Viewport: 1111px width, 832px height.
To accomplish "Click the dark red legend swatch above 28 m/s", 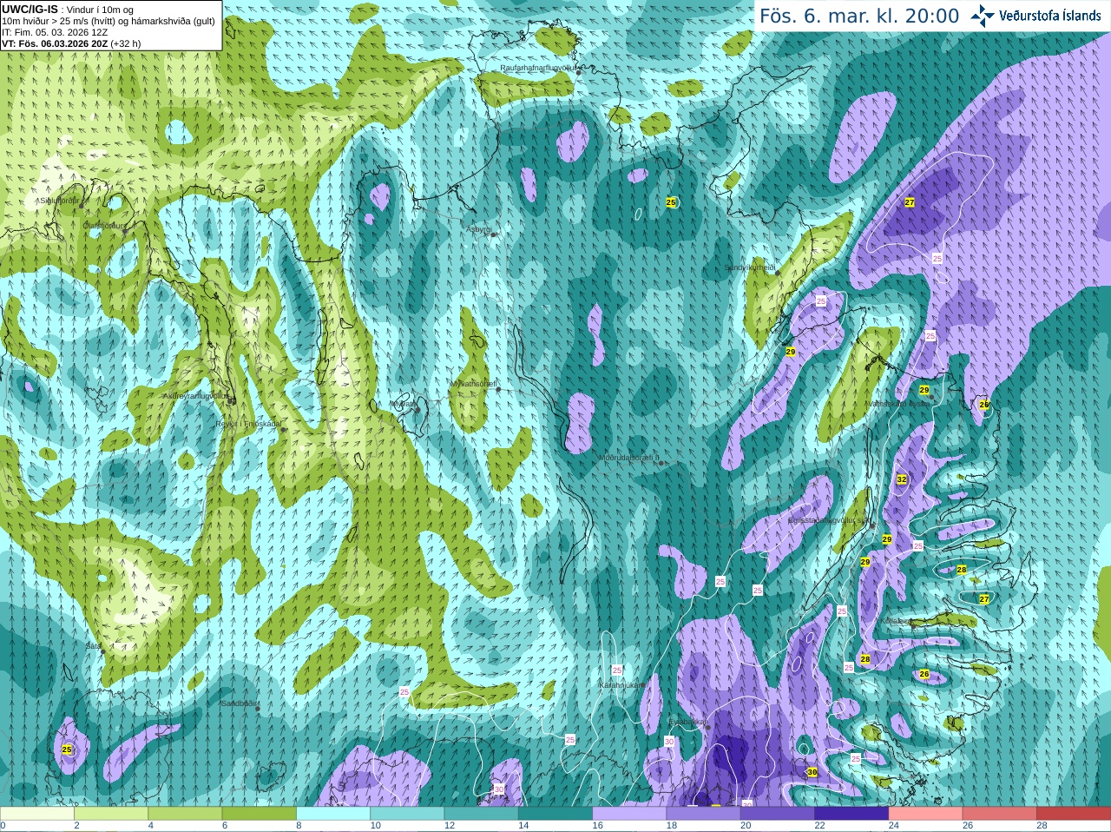I will [1074, 814].
